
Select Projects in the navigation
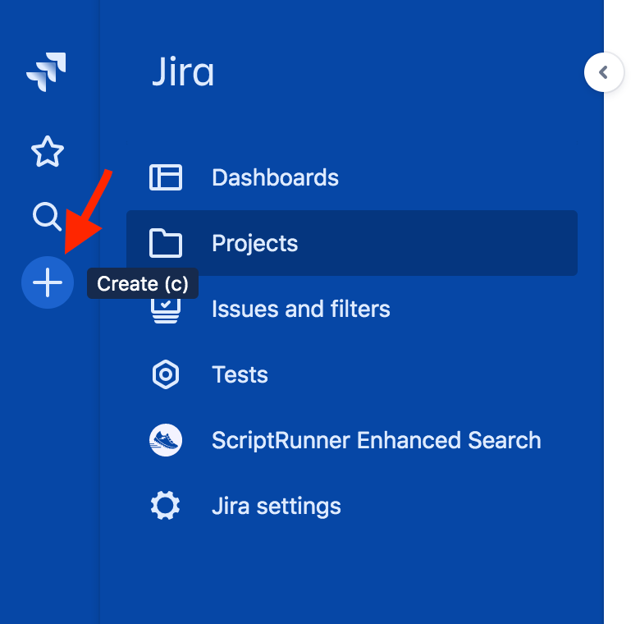[x=352, y=243]
